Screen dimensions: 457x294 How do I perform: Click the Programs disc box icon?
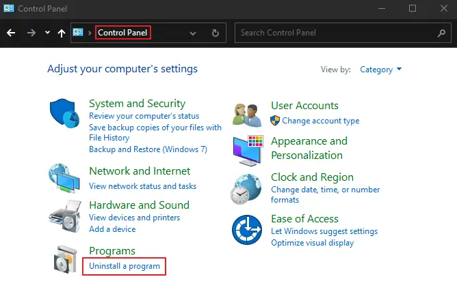pyautogui.click(x=66, y=259)
